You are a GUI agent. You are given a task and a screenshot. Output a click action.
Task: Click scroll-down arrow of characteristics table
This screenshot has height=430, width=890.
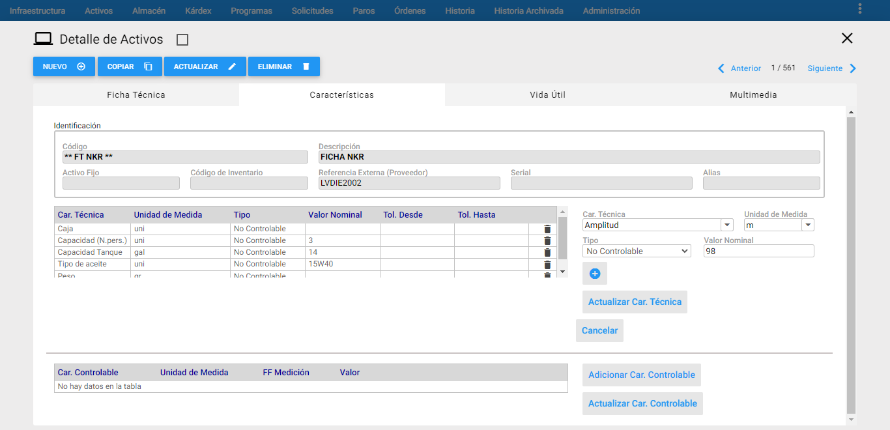(x=563, y=271)
